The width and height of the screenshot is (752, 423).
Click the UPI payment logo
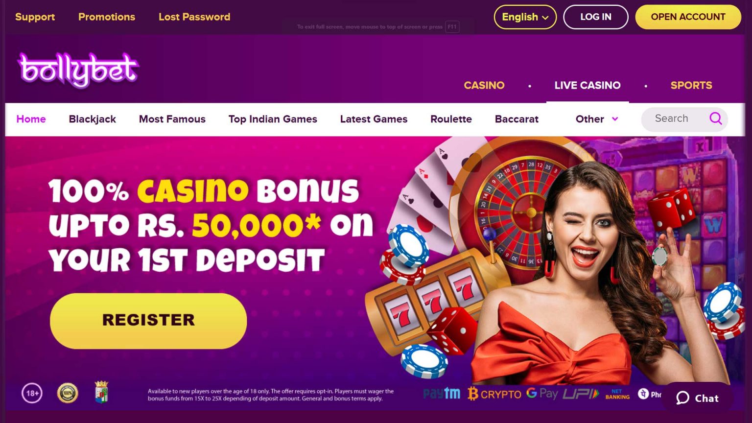(581, 394)
